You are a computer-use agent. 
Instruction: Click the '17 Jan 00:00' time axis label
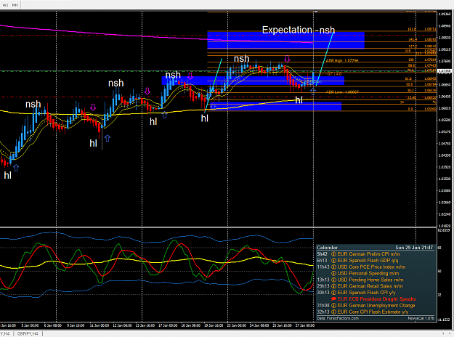[x=168, y=325]
